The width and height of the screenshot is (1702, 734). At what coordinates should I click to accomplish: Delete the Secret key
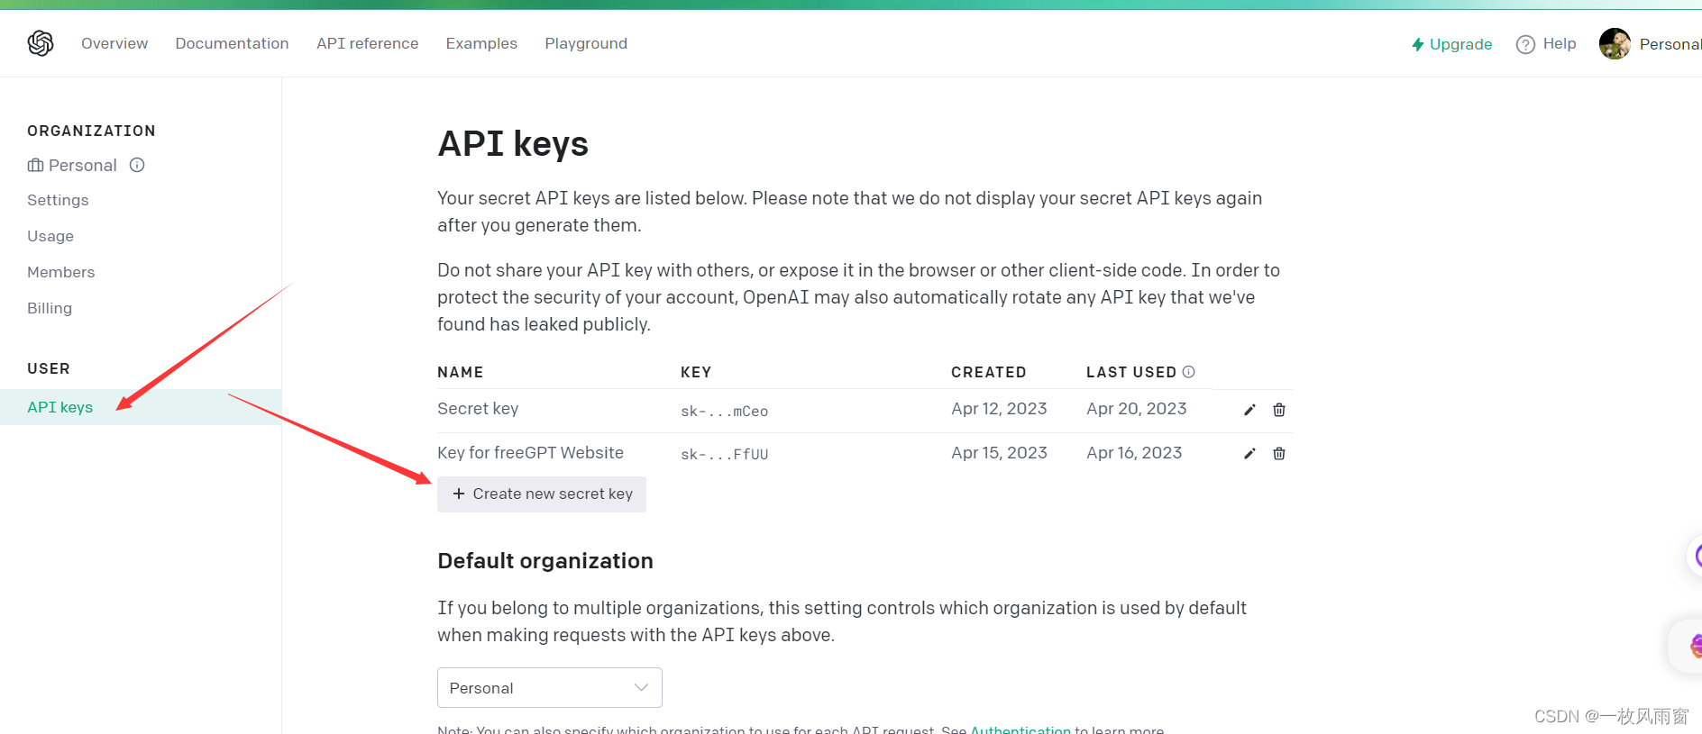pyautogui.click(x=1279, y=410)
